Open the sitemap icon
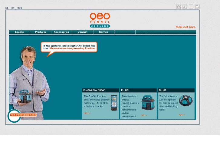 pos(185,7)
